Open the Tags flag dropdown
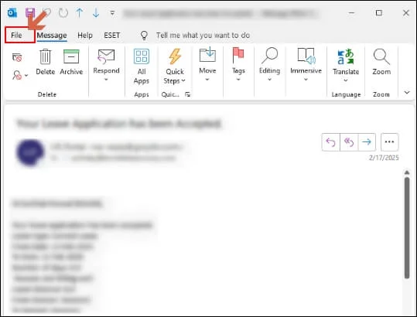The image size is (417, 317). (238, 64)
